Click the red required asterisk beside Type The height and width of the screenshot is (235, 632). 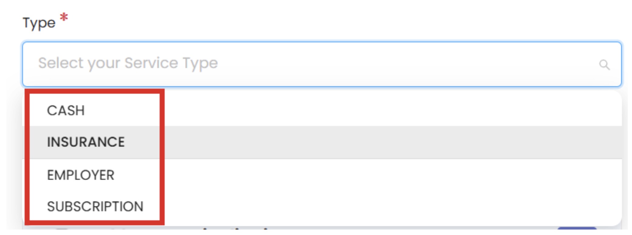click(x=64, y=17)
